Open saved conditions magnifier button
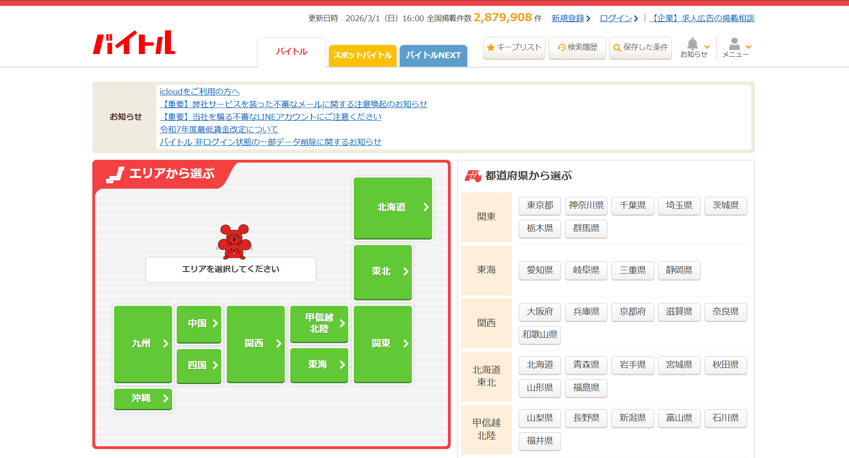This screenshot has width=849, height=458. [x=640, y=47]
